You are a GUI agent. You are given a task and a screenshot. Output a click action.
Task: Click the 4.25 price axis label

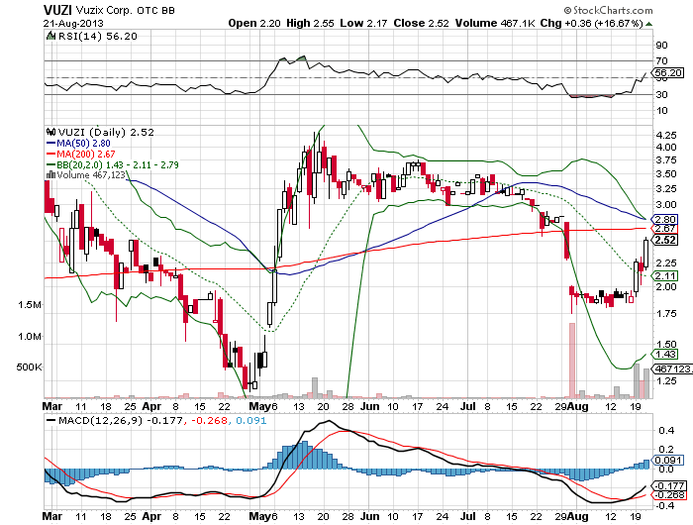coord(666,136)
